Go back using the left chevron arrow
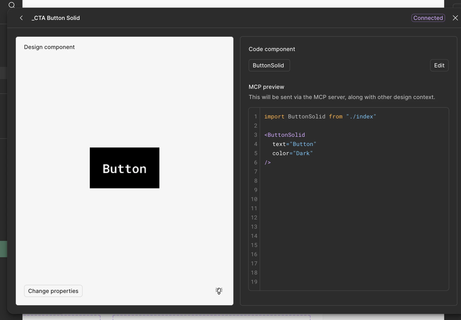Screen dimensions: 461x320 [21, 18]
